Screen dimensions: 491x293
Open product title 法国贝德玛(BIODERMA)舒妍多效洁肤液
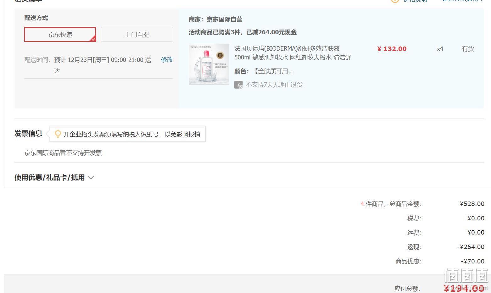(x=287, y=48)
